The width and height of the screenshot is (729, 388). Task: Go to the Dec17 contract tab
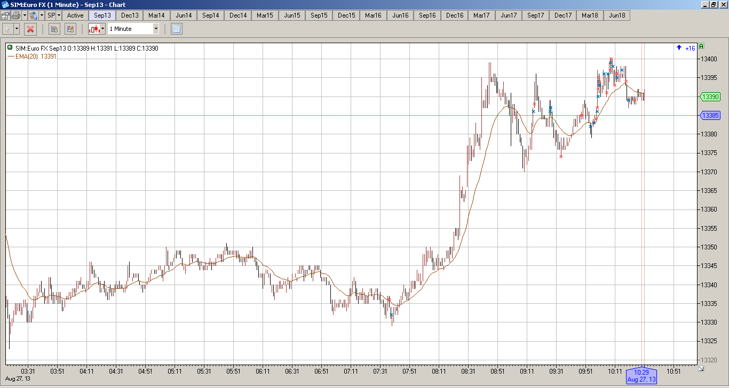[x=563, y=15]
